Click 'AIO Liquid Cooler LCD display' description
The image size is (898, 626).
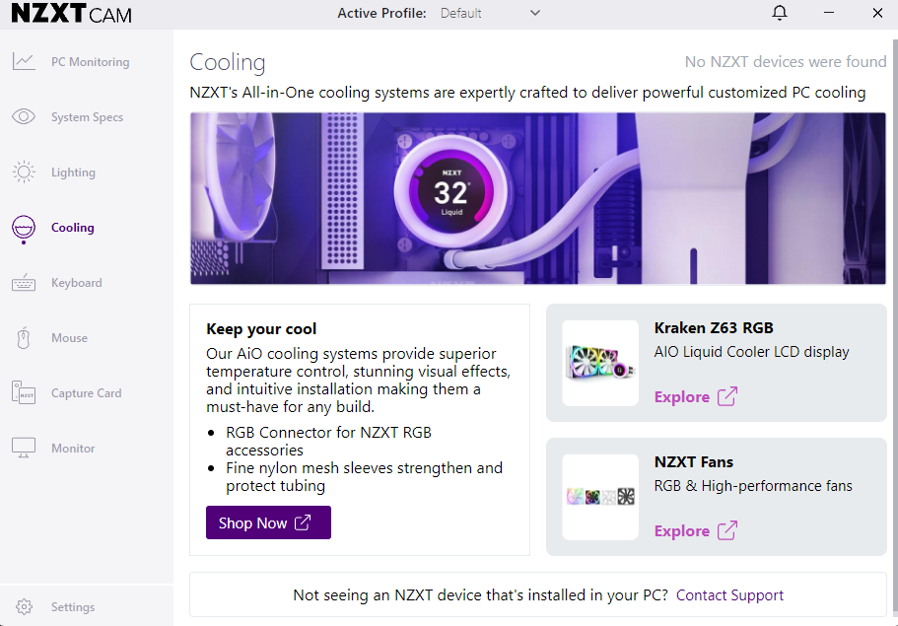tap(751, 352)
